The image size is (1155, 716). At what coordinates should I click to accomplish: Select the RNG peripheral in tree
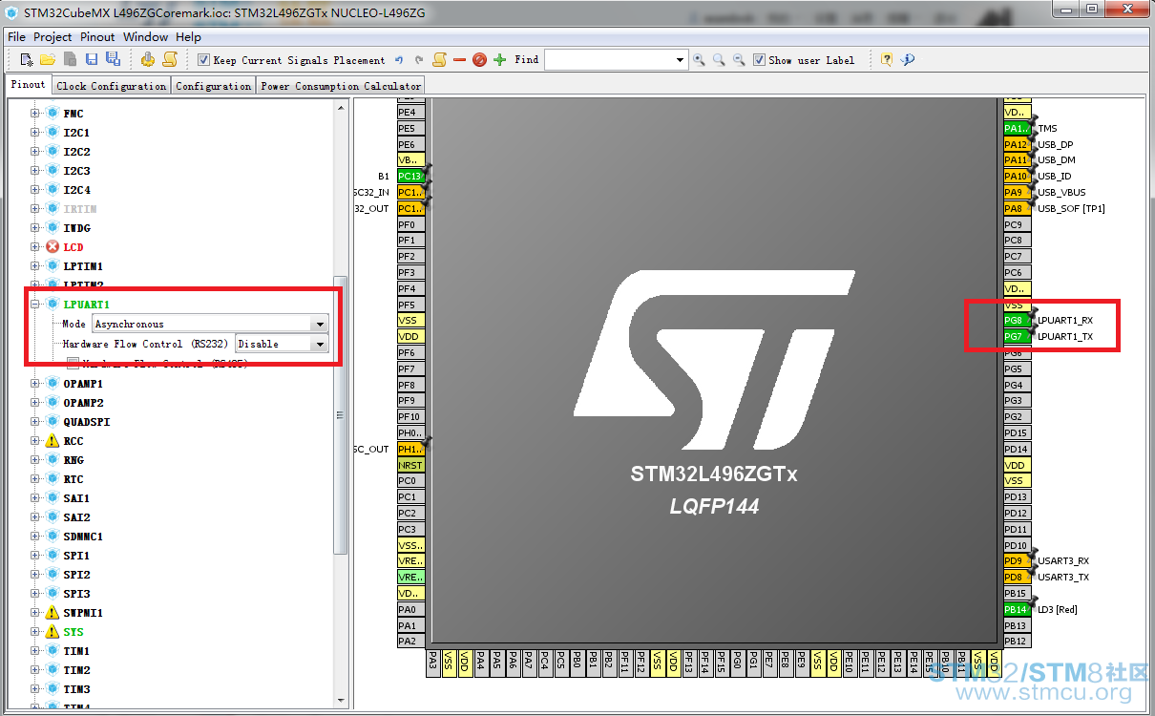click(x=73, y=459)
